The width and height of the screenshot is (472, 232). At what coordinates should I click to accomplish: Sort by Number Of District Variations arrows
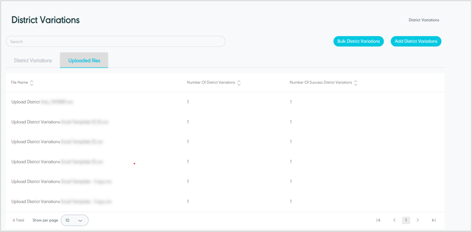tap(239, 82)
